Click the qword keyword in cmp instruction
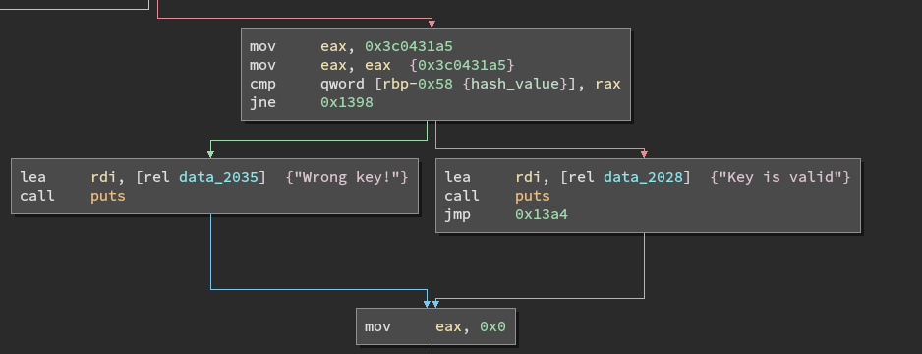Screen dimensions: 922x354 click(x=342, y=85)
